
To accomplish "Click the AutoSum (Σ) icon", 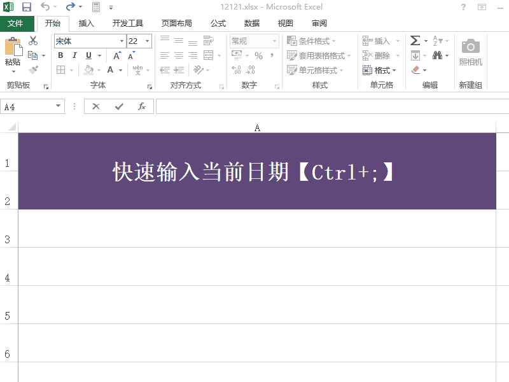I will tap(415, 39).
